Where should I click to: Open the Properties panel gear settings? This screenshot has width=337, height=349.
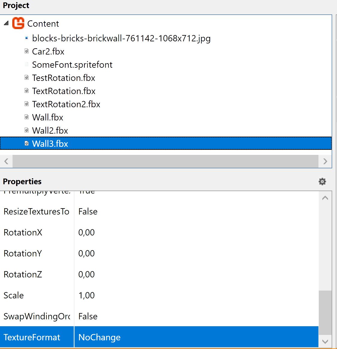(322, 182)
